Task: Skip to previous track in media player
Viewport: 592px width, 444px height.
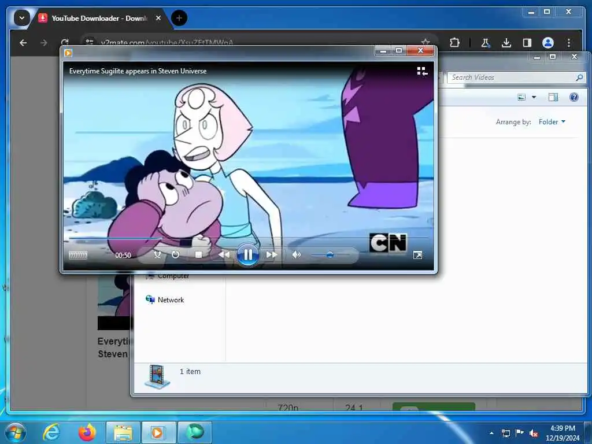Action: click(224, 255)
